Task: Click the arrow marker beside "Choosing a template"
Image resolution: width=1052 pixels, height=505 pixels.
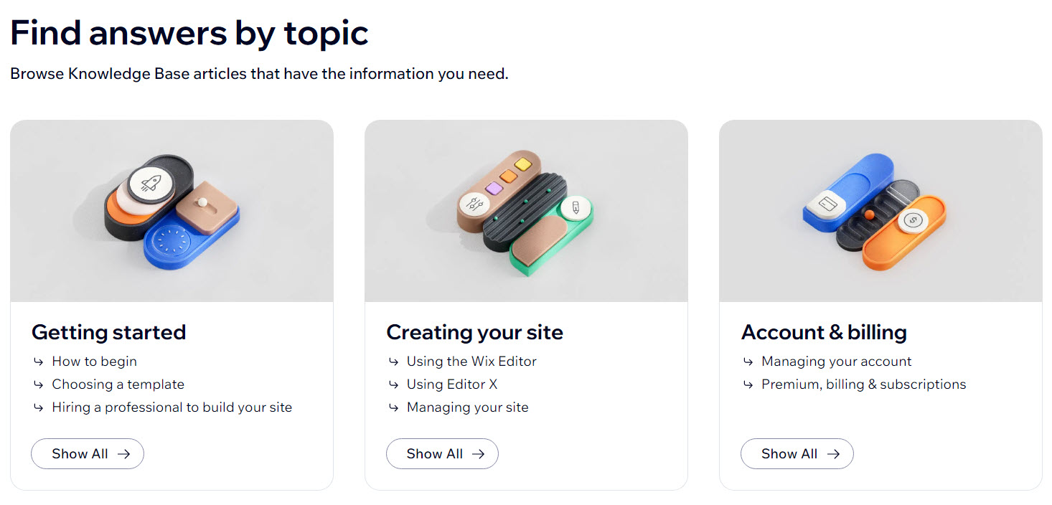Action: (37, 384)
